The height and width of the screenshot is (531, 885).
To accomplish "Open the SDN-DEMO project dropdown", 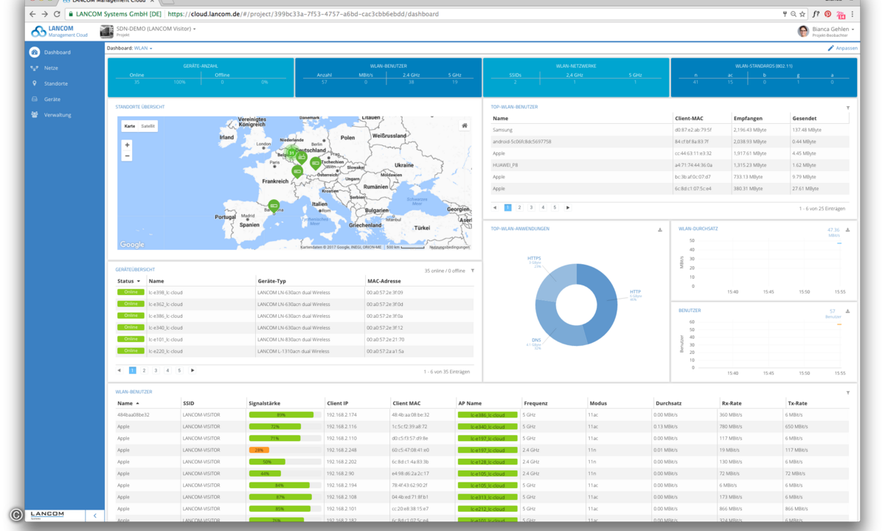I will pyautogui.click(x=156, y=29).
